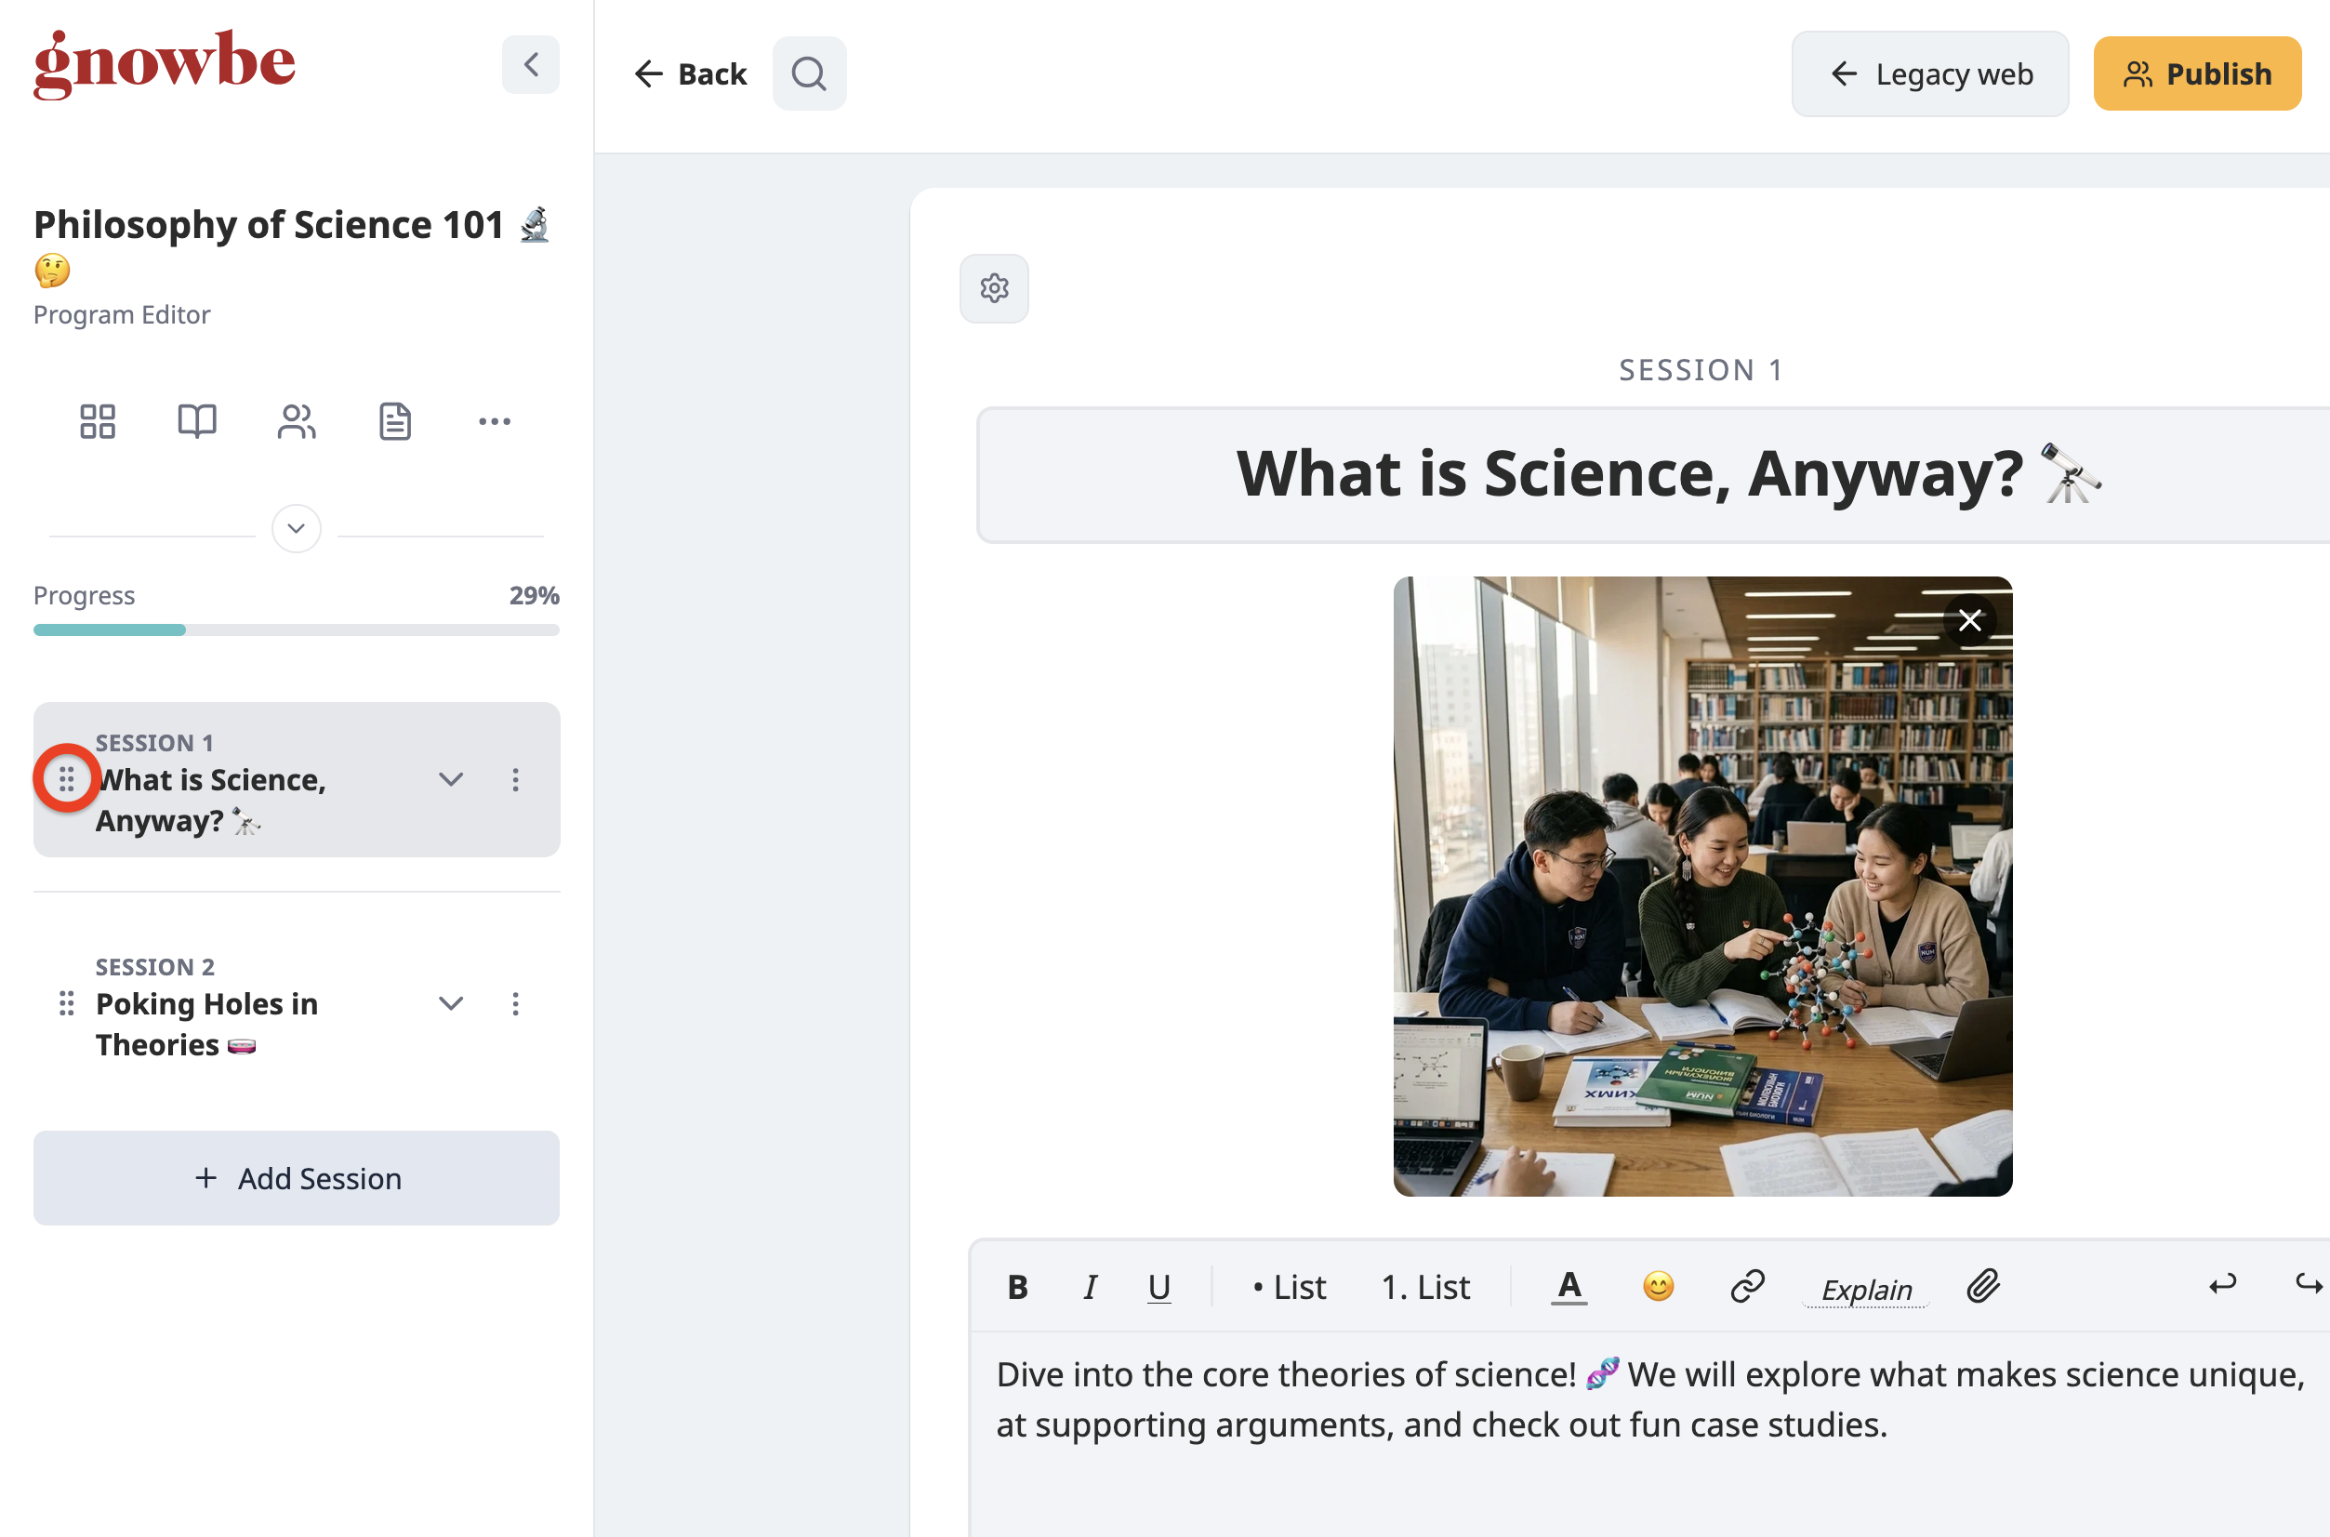Open the book curriculum icon

[x=197, y=421]
